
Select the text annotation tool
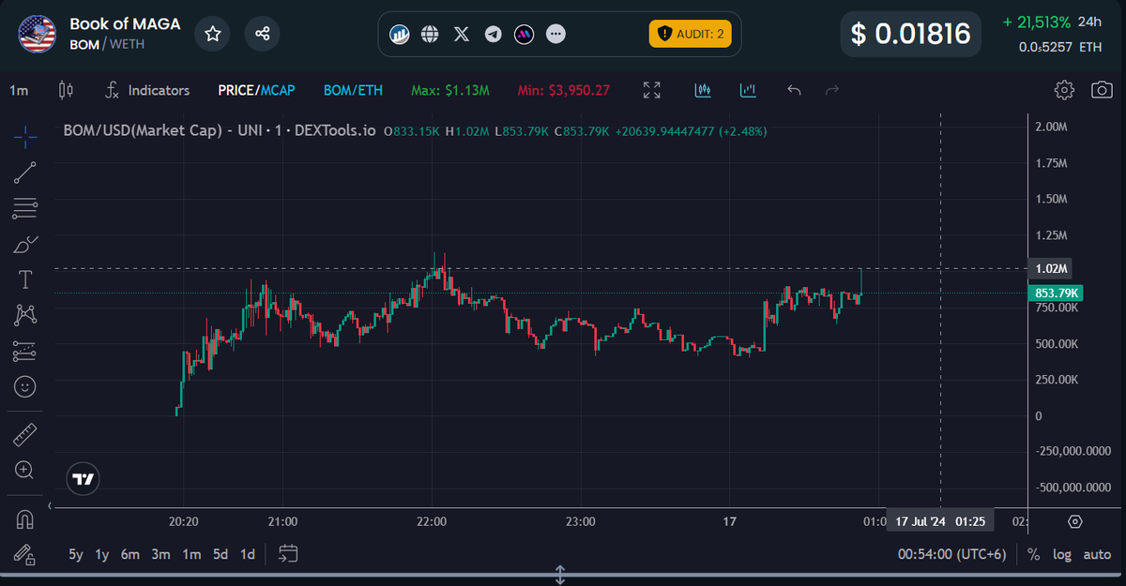pyautogui.click(x=25, y=279)
